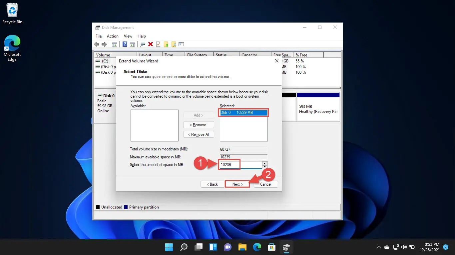Viewport: 455px width, 255px height.
Task: Sort by the Status column header
Action: tap(227, 55)
